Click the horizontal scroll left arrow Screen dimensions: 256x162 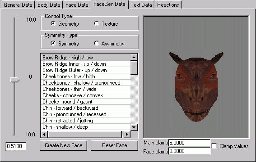coord(44,135)
